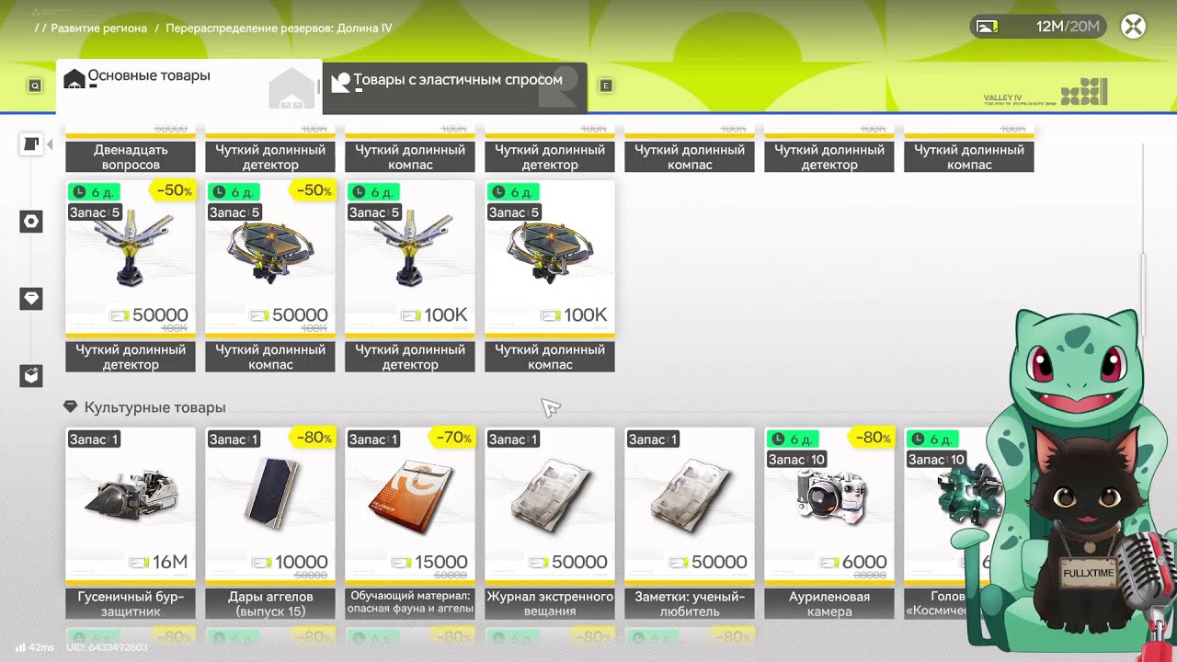Viewport: 1177px width, 662px height.
Task: Click "Запас 5" on the 50000 detector card
Action: 95,212
